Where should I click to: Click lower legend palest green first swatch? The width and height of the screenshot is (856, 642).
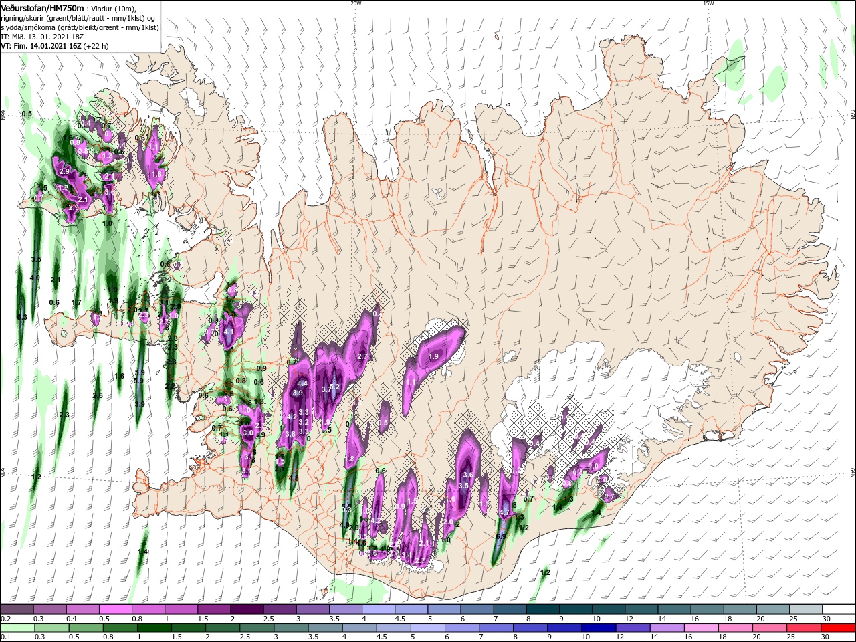click(17, 628)
